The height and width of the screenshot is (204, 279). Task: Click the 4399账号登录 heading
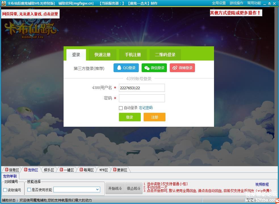(139, 79)
